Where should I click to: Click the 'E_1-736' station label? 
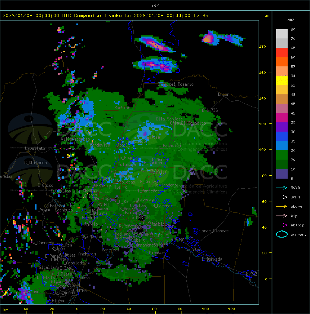[210, 110]
